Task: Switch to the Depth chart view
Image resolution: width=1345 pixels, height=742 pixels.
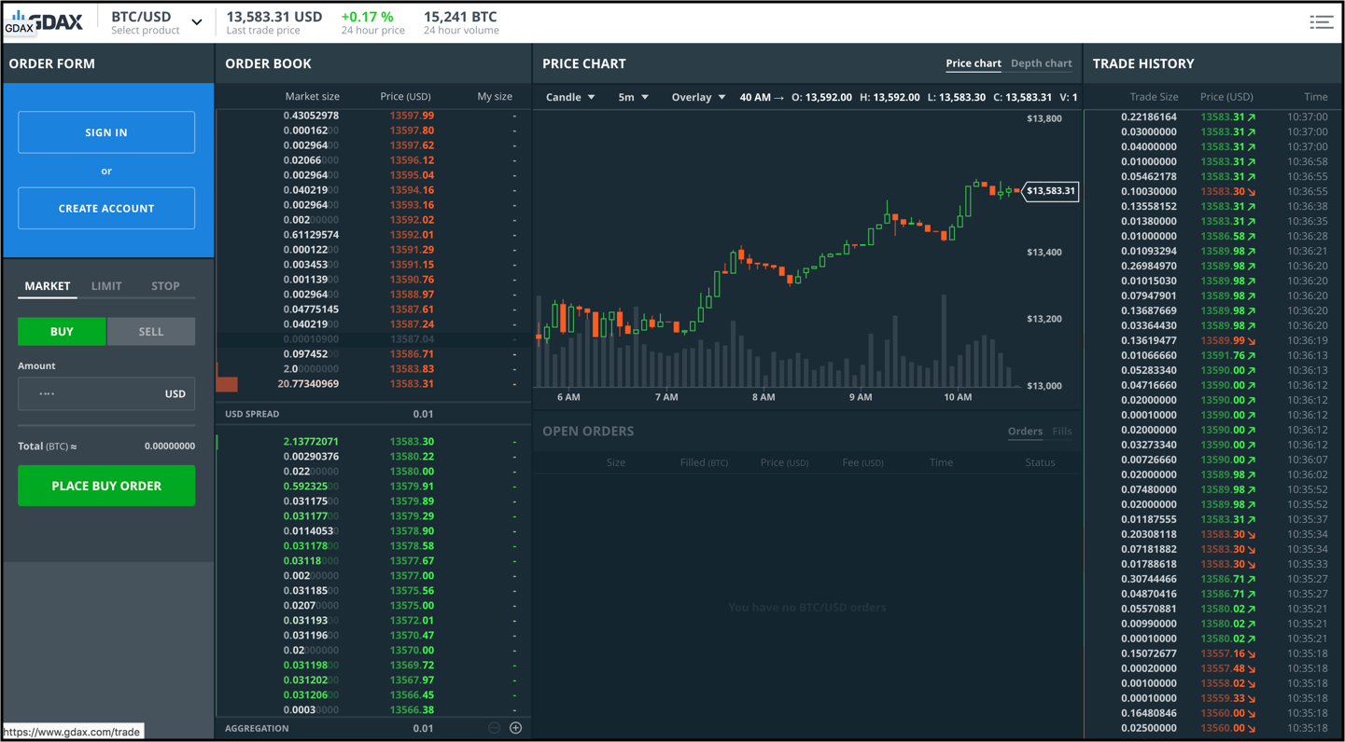Action: (1042, 63)
